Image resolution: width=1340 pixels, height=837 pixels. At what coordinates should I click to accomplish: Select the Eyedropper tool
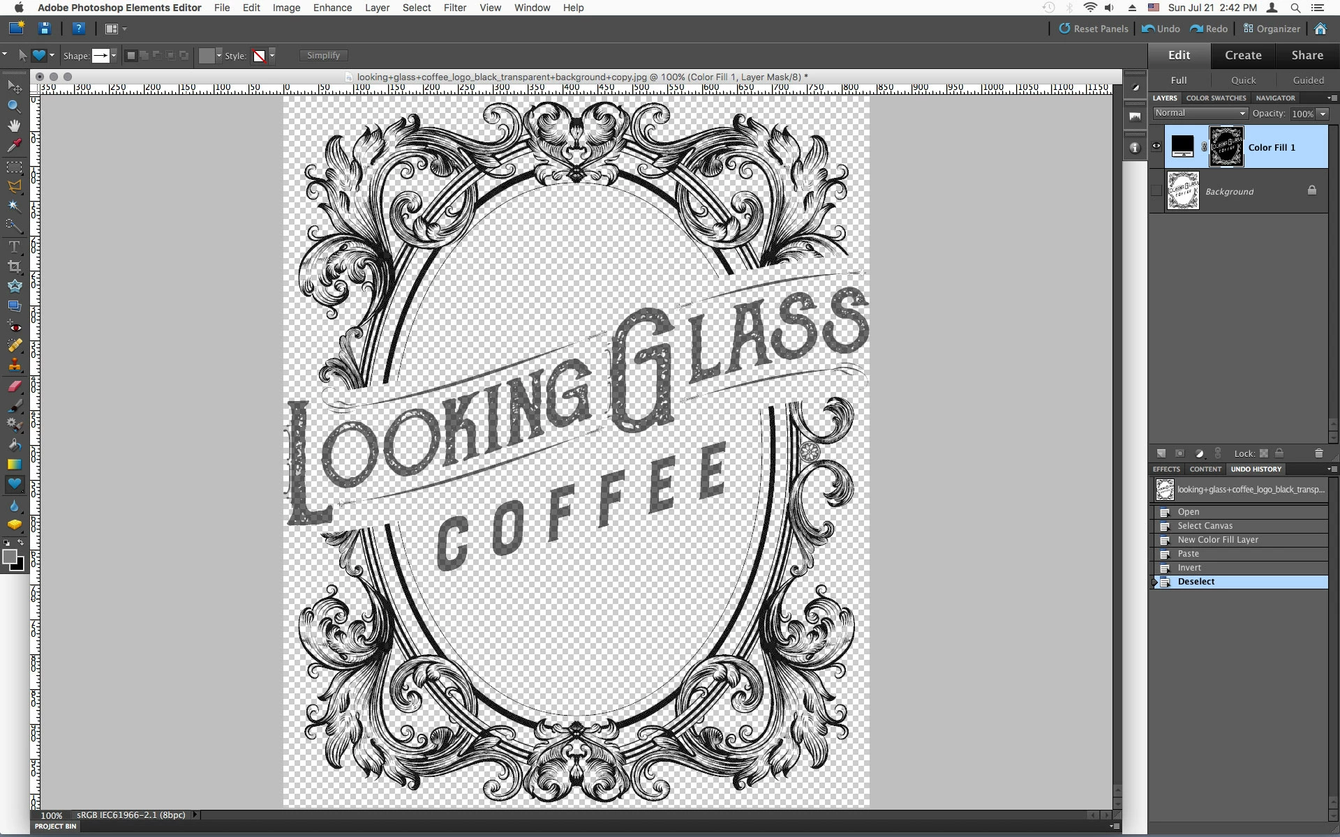click(x=14, y=145)
